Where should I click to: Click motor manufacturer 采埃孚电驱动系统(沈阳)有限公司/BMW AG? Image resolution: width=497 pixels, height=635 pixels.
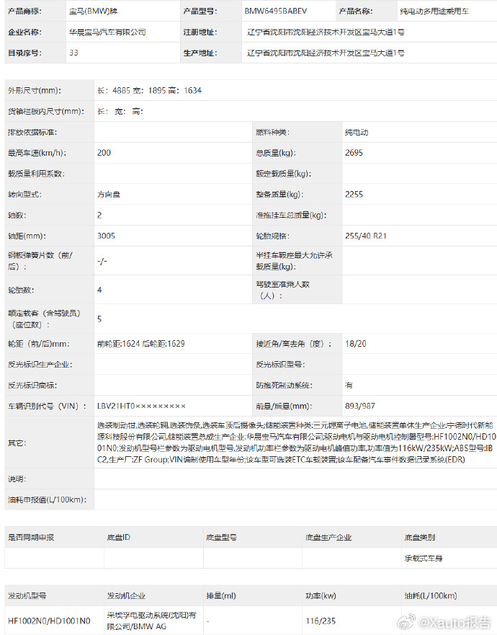(x=152, y=621)
